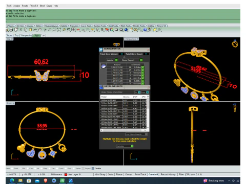
Task: Open Microsoft Edge from taskbar
Action: click(12, 180)
